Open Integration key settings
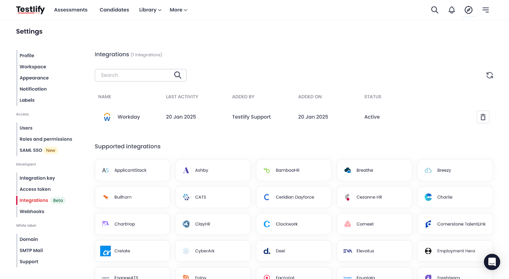The image size is (509, 279). point(37,178)
